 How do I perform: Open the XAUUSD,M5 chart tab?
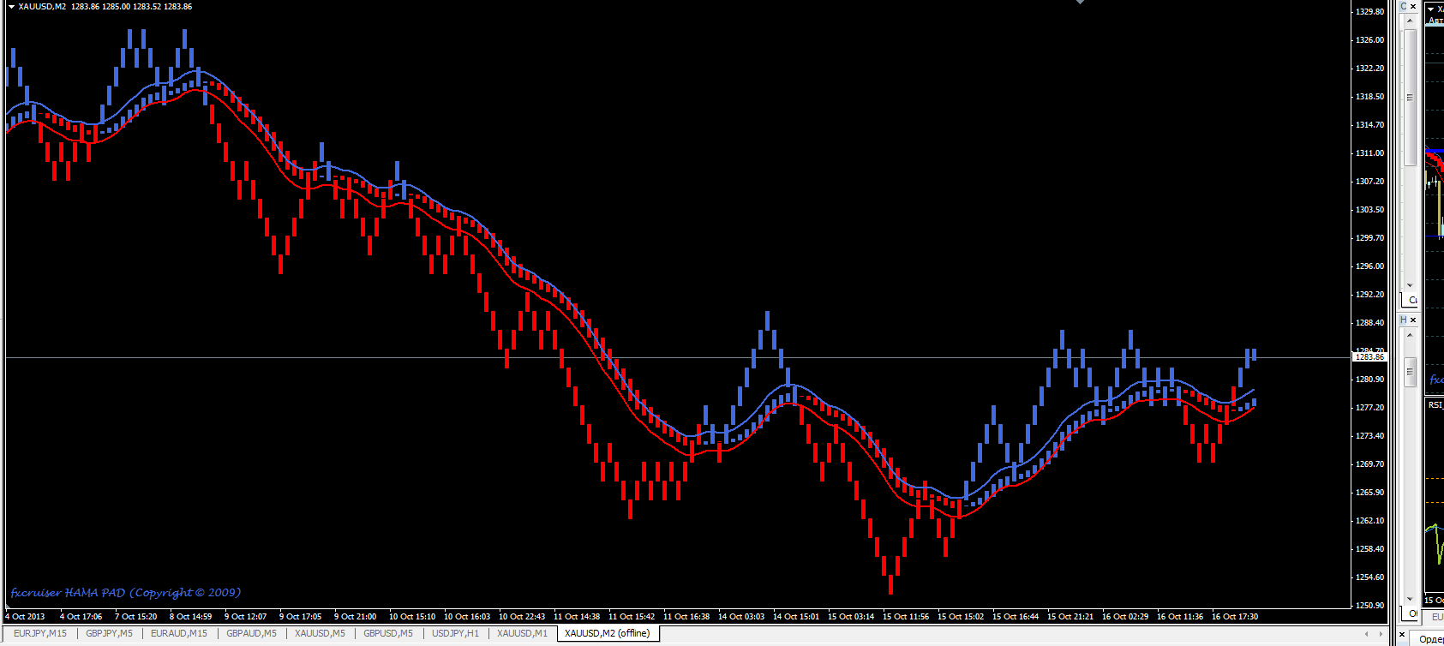(320, 633)
